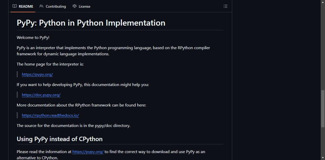Open the https://pypy.org/ home page link
Viewport: 325px width, 160px height.
click(x=37, y=74)
